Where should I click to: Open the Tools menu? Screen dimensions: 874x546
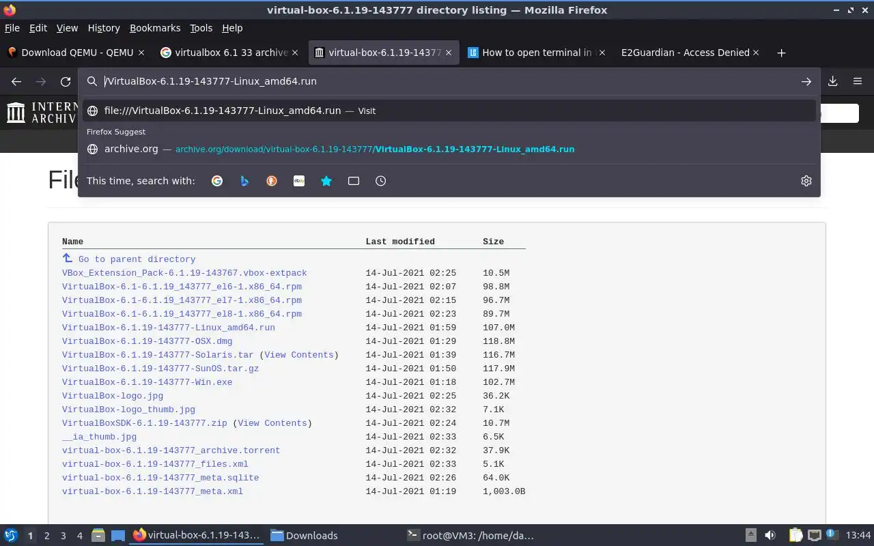201,28
